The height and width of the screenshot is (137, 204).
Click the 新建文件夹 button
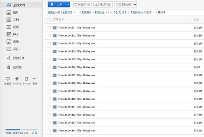pos(82,5)
